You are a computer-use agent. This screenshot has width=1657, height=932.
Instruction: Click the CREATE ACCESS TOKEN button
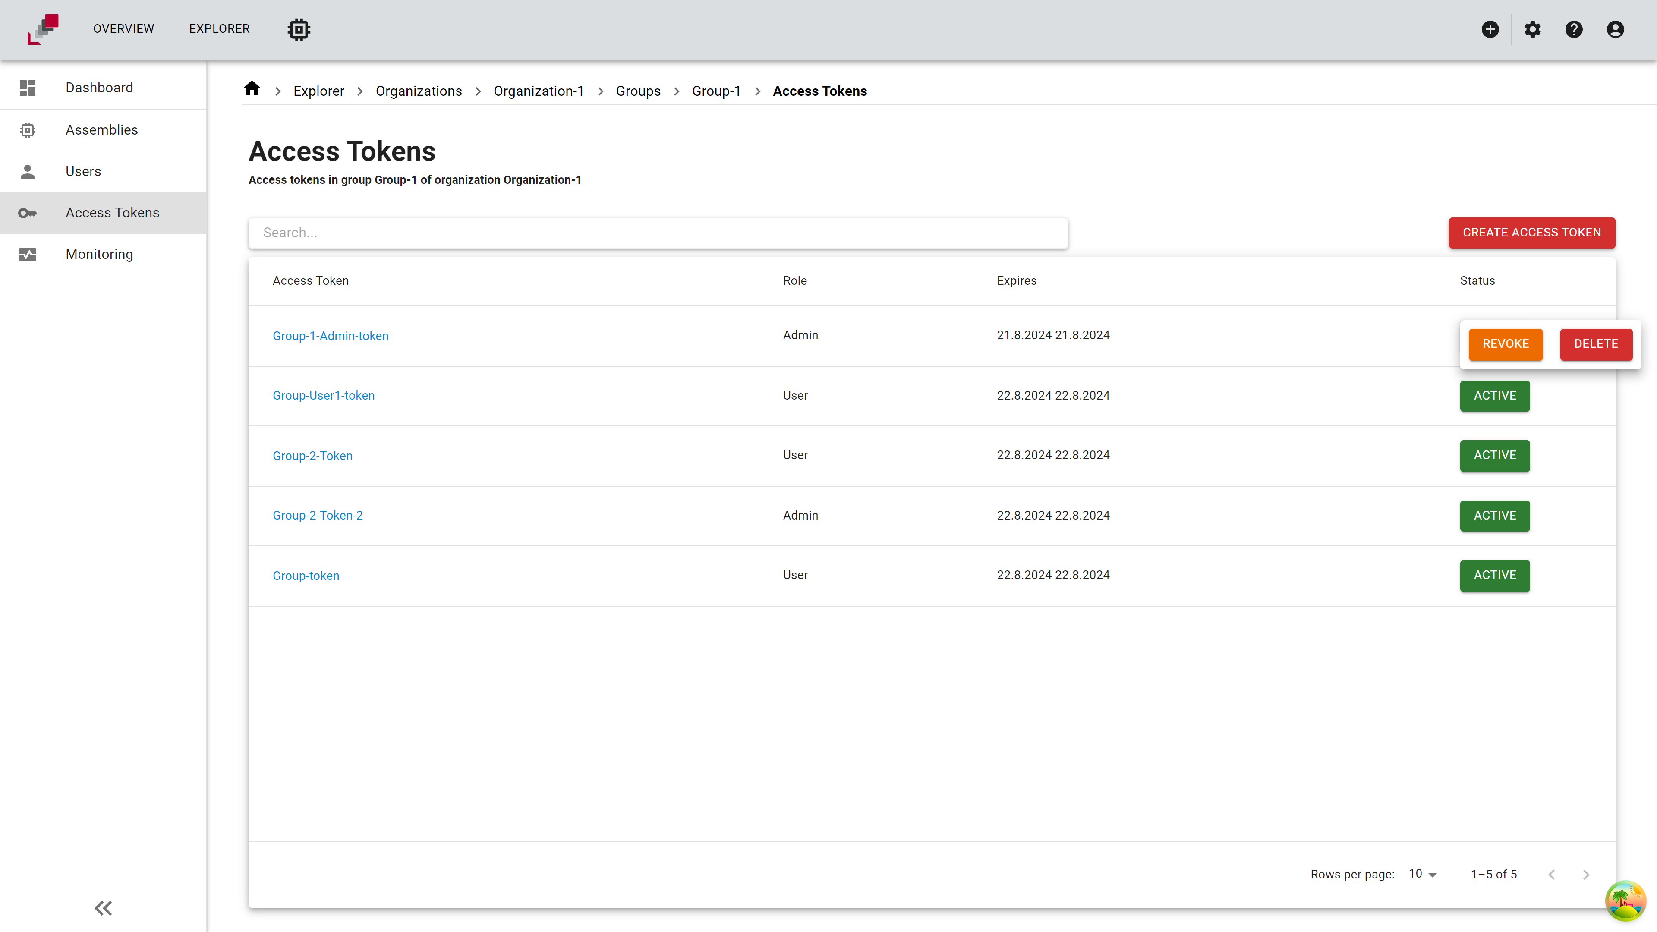click(x=1531, y=233)
